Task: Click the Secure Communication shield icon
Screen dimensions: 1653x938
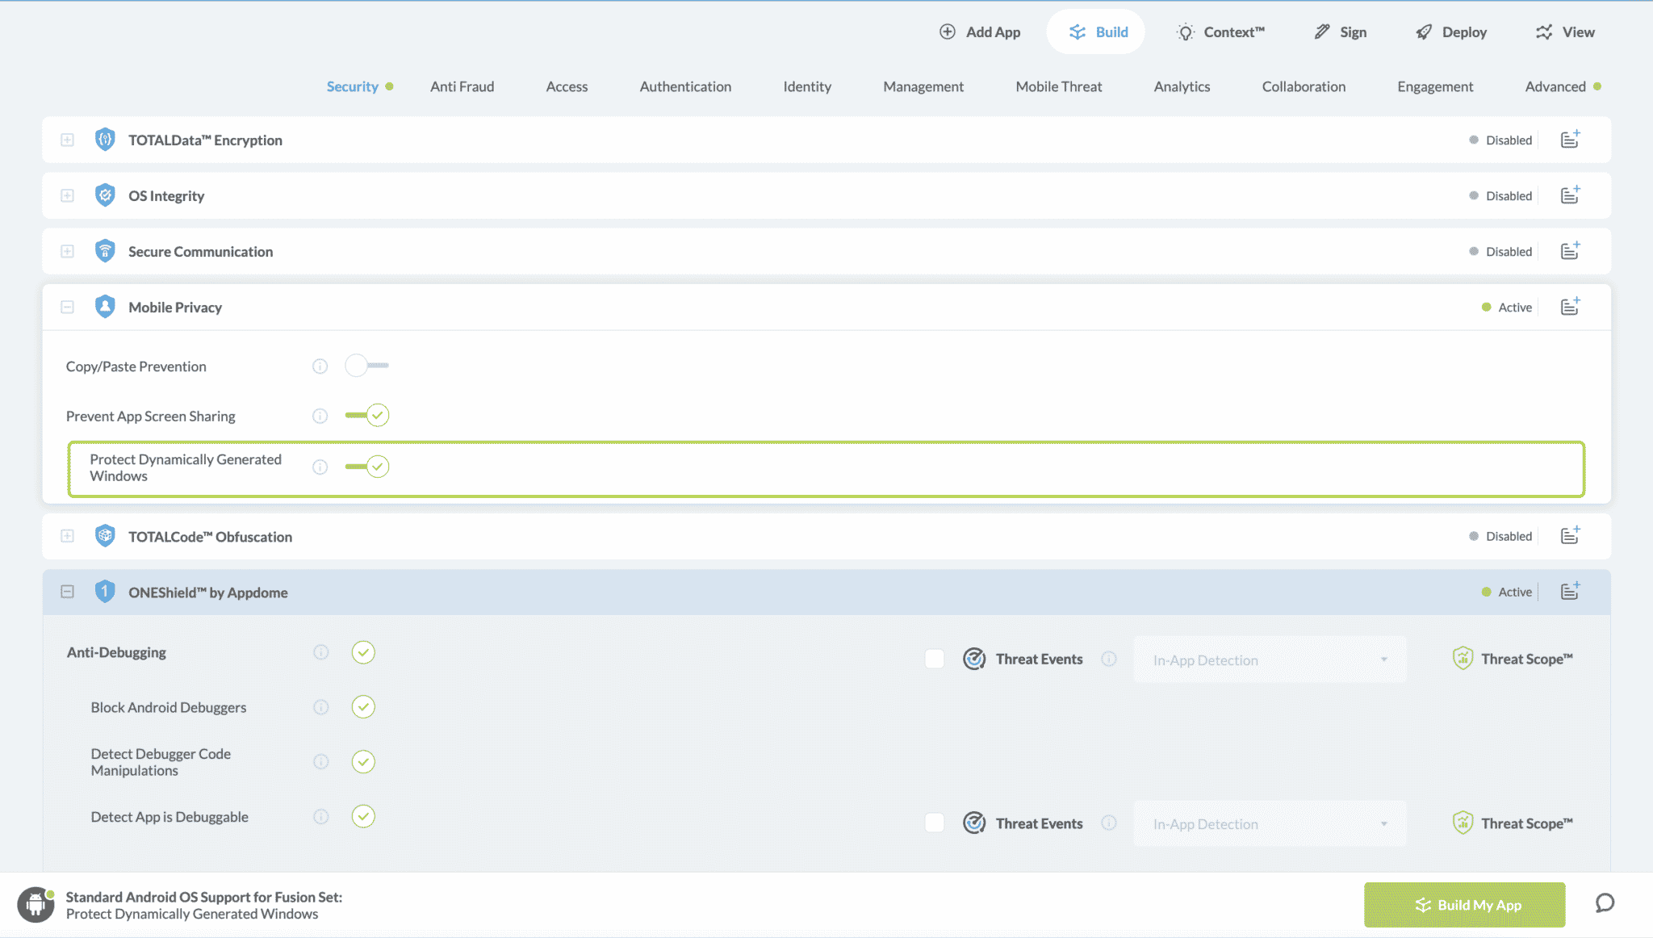Action: coord(105,251)
